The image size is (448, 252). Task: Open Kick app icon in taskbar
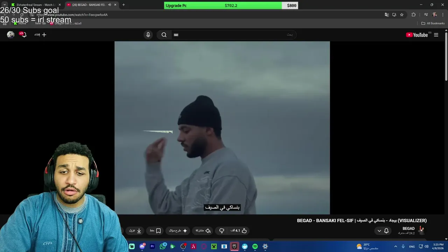(132, 246)
